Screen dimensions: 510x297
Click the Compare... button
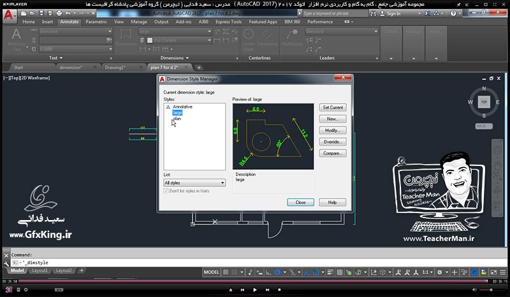click(333, 153)
